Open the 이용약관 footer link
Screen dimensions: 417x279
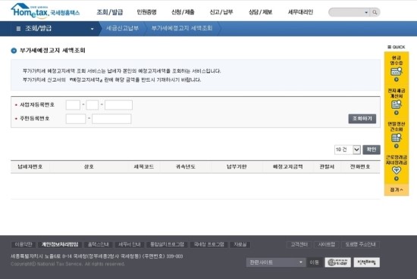click(24, 244)
